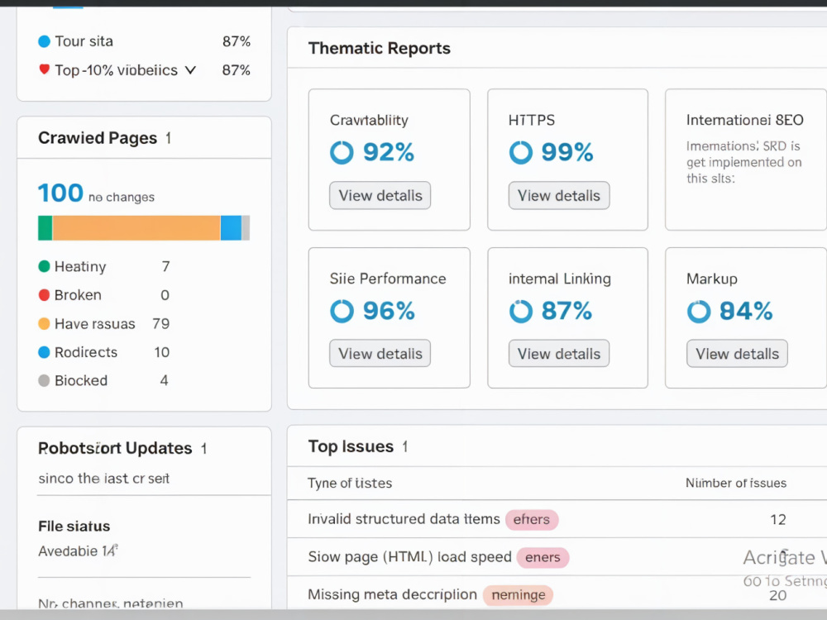Click info icon next to Robots.txt Updates
Screen dimensions: 827x620
[x=203, y=449]
